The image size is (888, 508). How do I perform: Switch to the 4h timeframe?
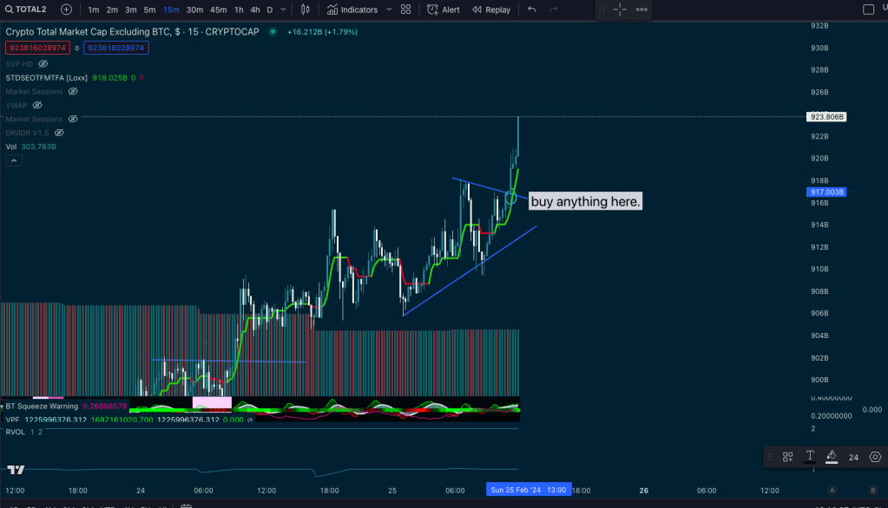(254, 10)
